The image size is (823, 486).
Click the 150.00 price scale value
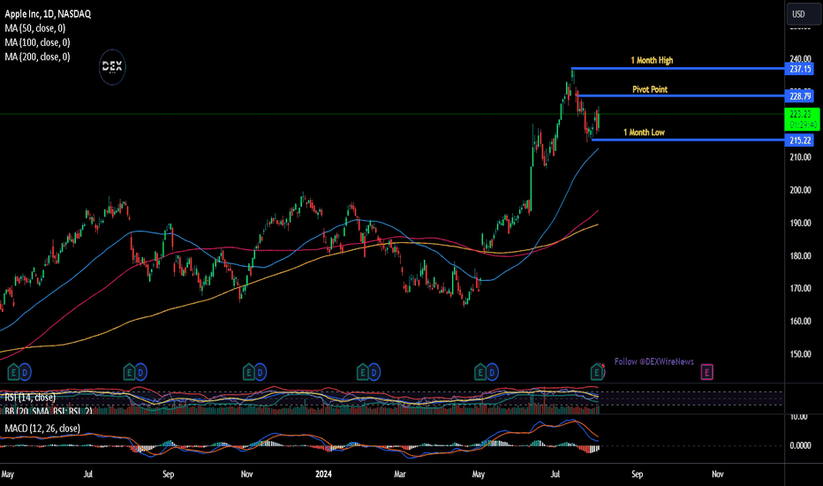point(800,354)
